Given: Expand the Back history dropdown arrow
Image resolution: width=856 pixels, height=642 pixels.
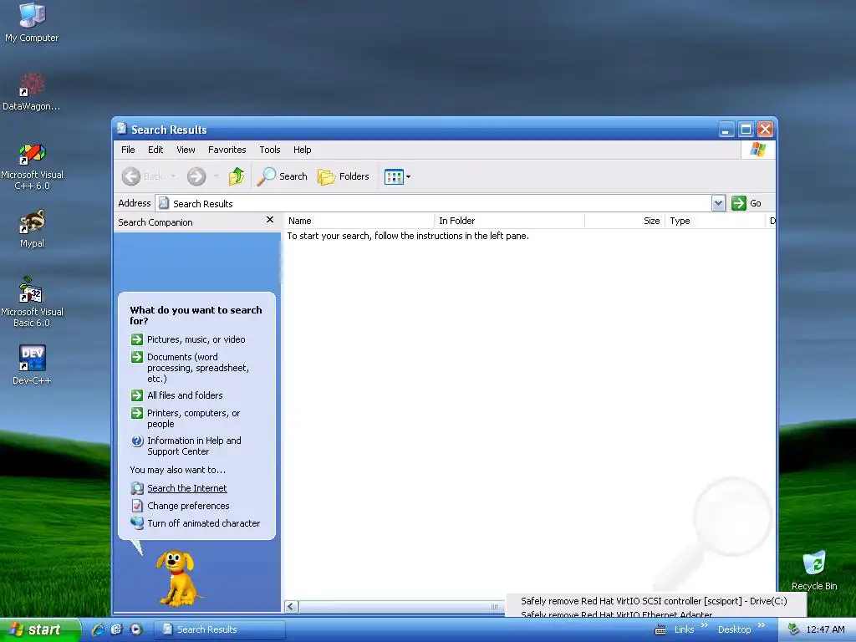Looking at the screenshot, I should coord(173,176).
